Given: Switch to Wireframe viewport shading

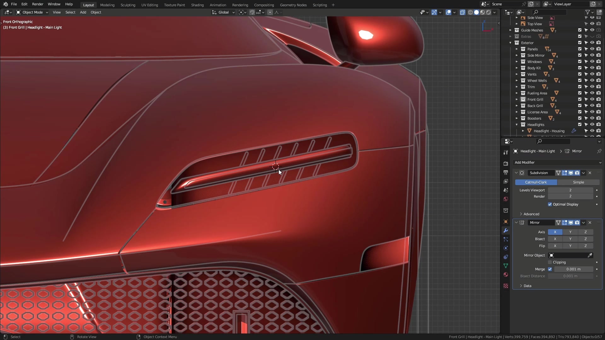Looking at the screenshot, I should point(470,12).
